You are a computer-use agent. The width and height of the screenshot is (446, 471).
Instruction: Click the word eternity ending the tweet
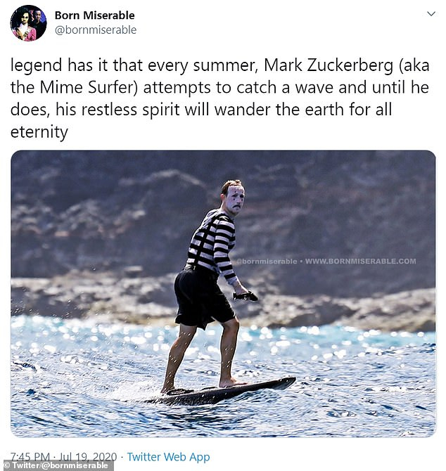click(x=39, y=132)
